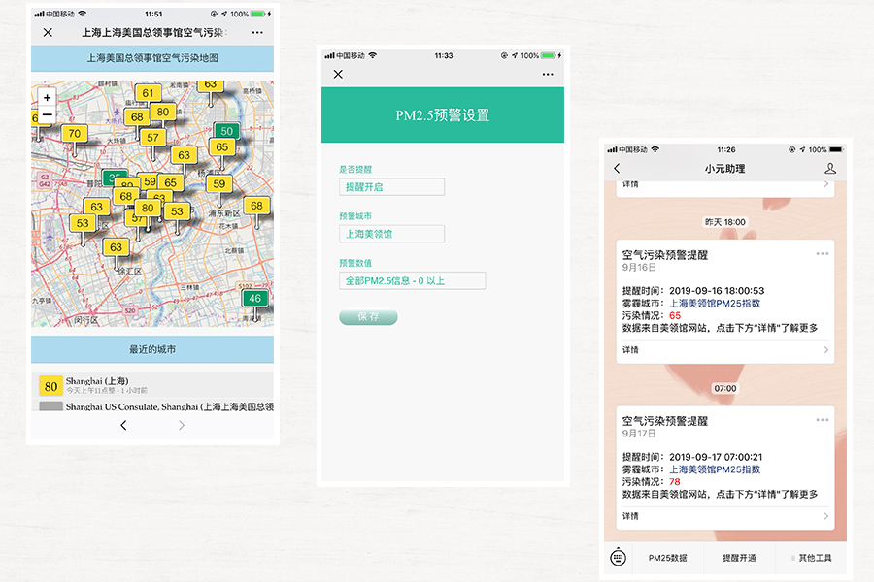874x582 pixels.
Task: Switch to keyboard input in the chat
Action: 619,558
